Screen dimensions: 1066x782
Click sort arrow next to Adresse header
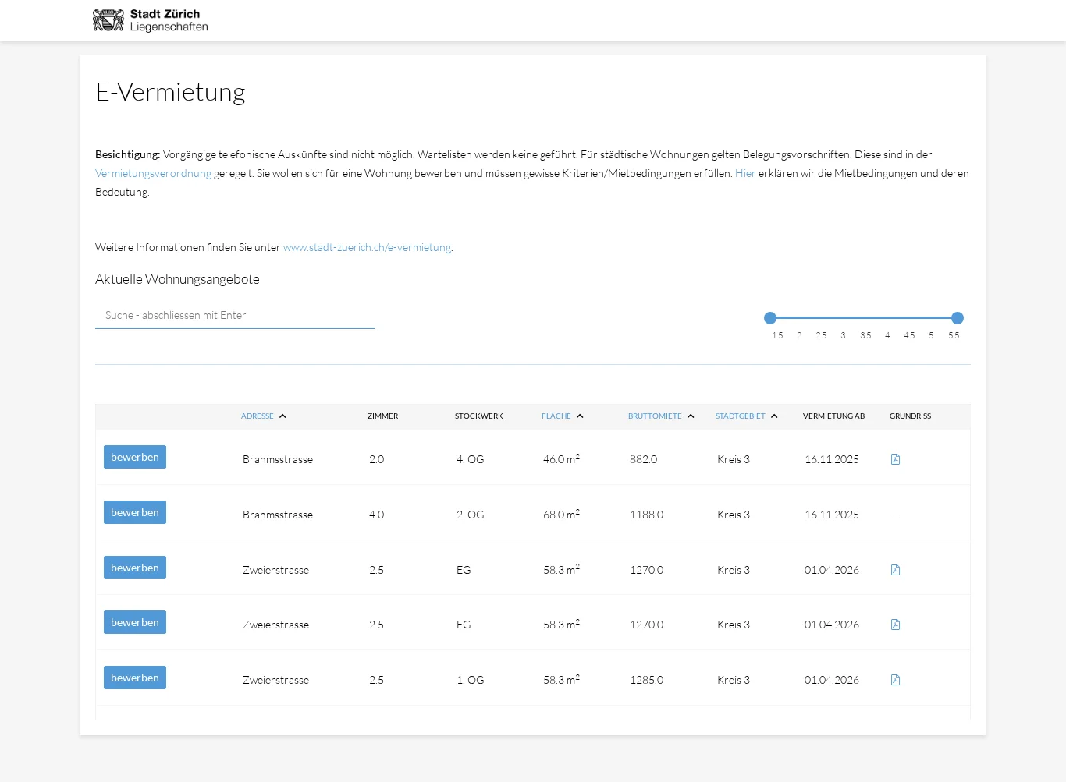pos(282,416)
